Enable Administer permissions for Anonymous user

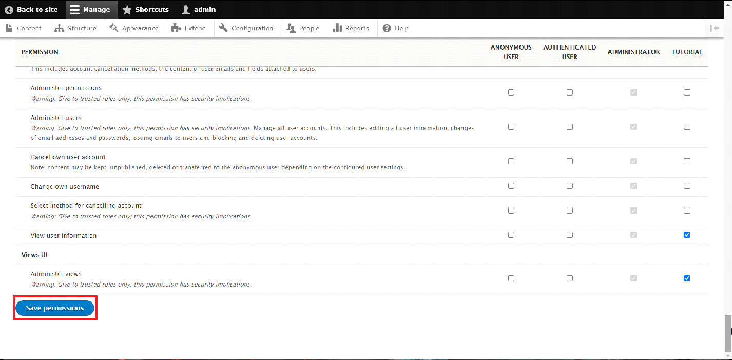point(511,92)
